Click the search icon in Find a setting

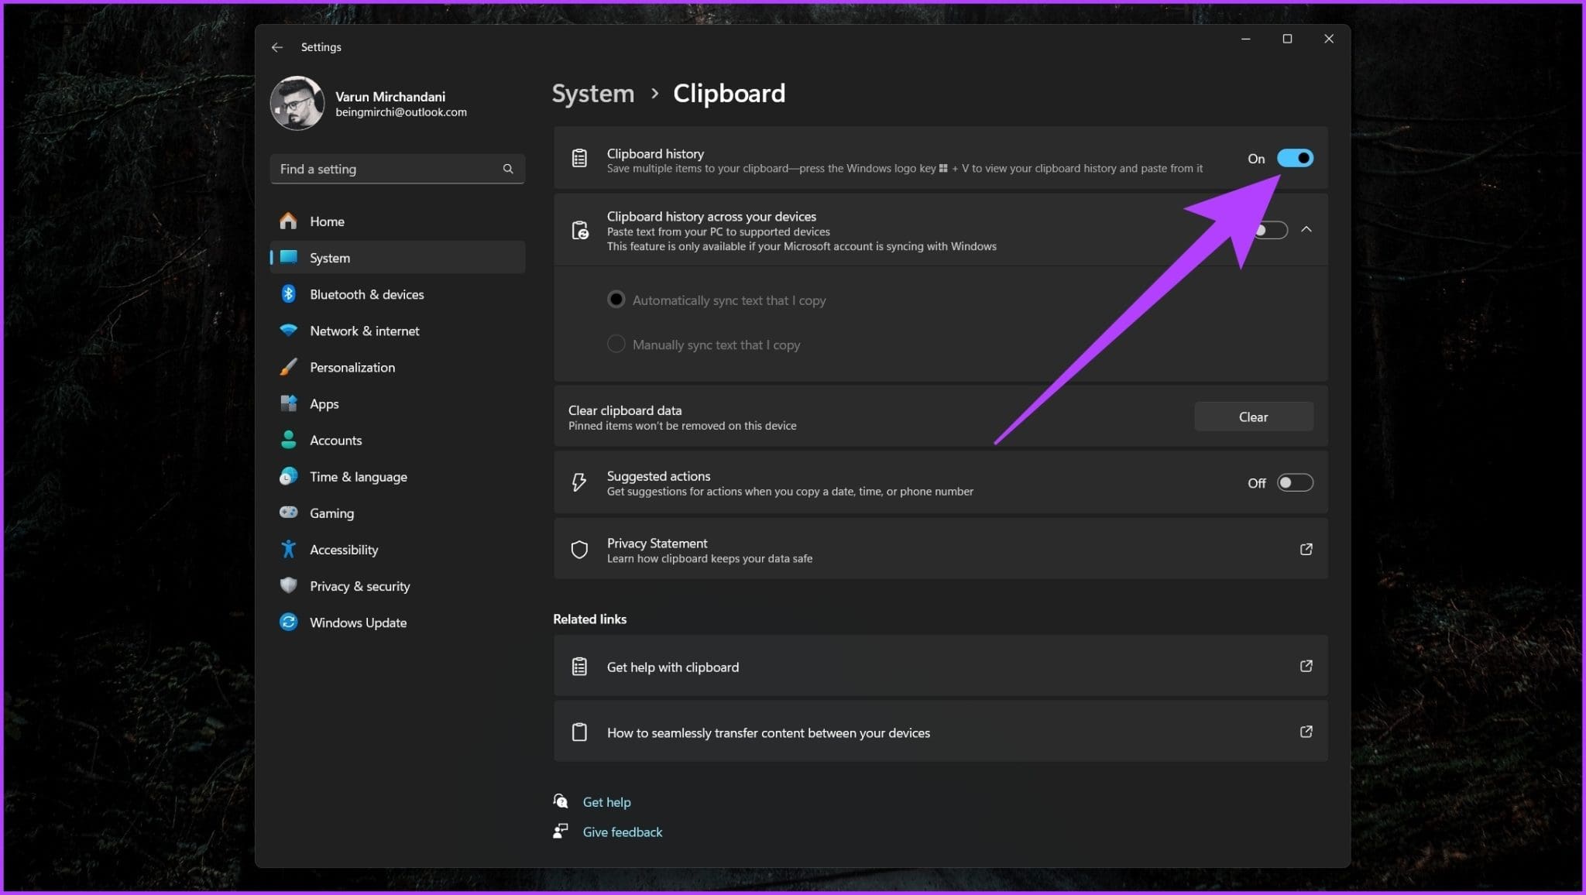coord(508,169)
